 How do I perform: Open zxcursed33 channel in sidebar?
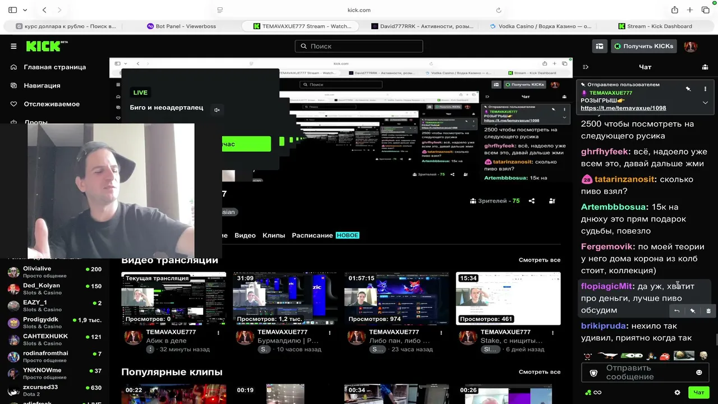[x=54, y=390]
